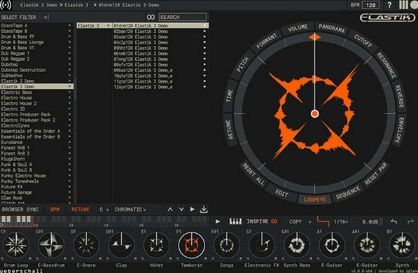The height and width of the screenshot is (273, 418).
Task: Toggle the BPM browser sync option
Action: coord(55,209)
